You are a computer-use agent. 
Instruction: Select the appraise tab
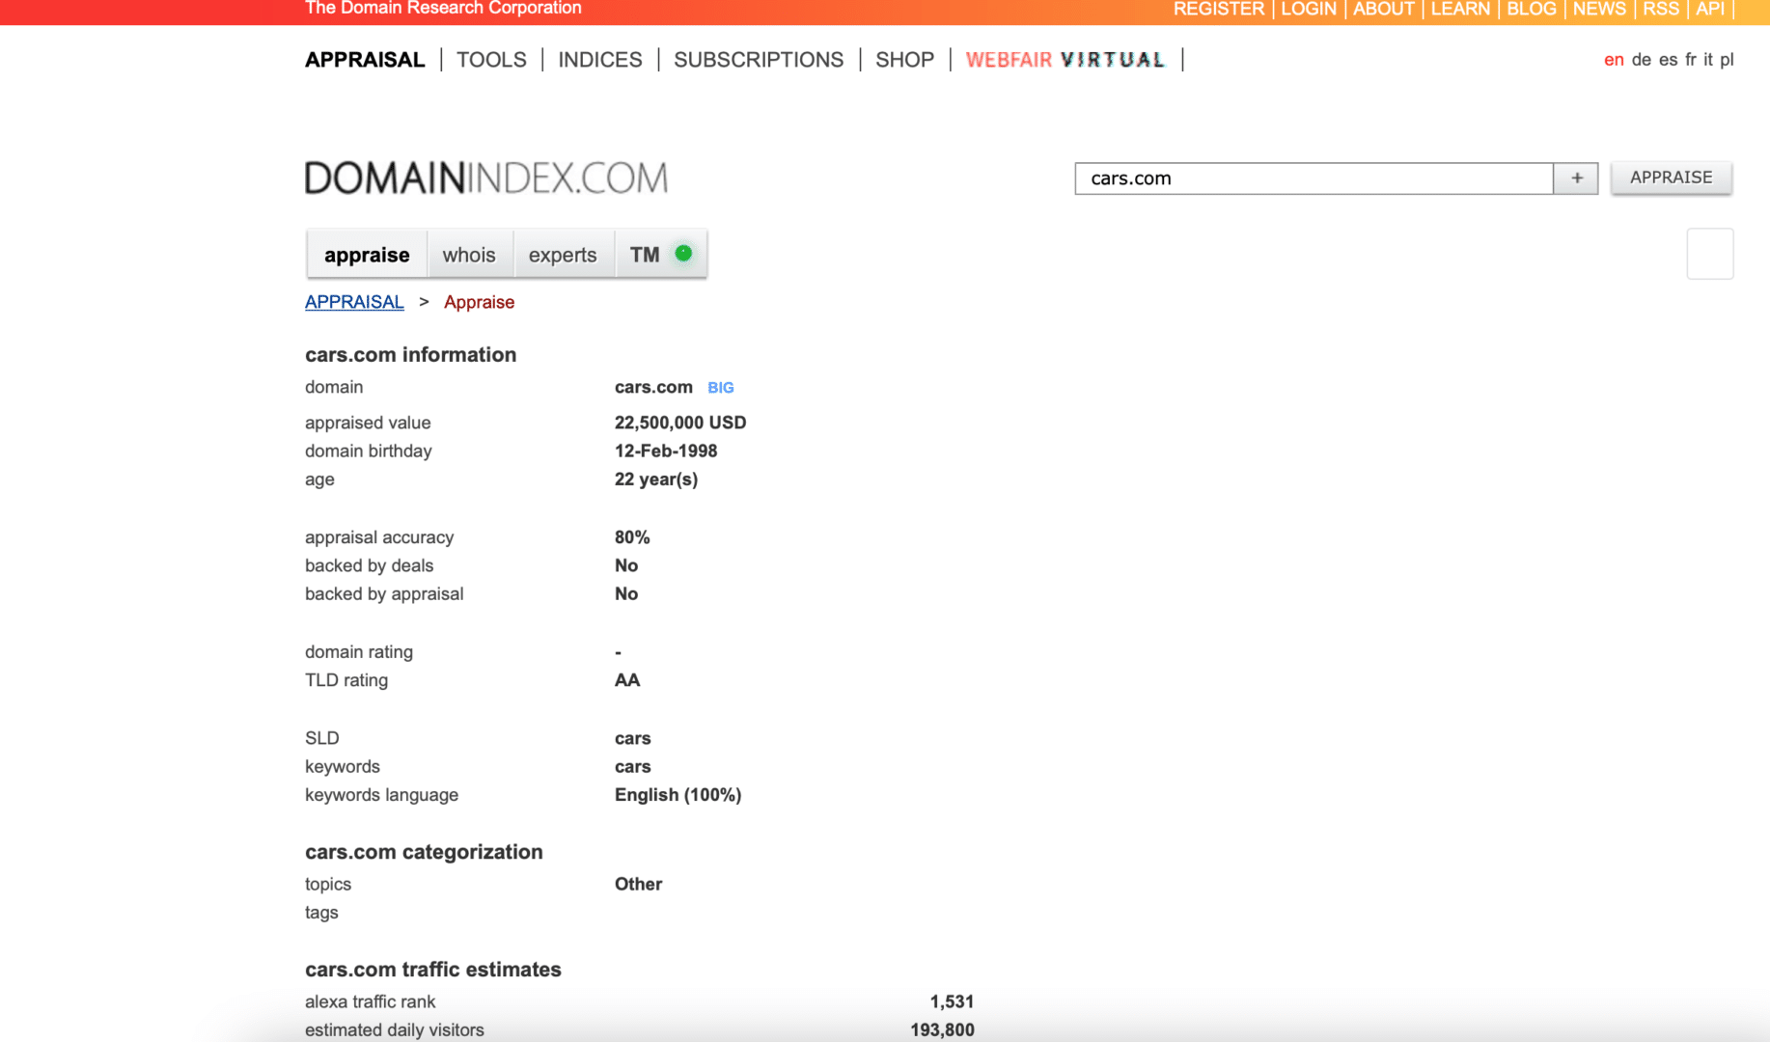click(367, 255)
